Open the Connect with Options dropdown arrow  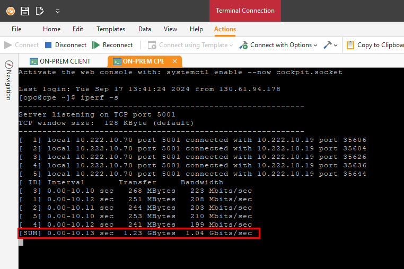[316, 46]
